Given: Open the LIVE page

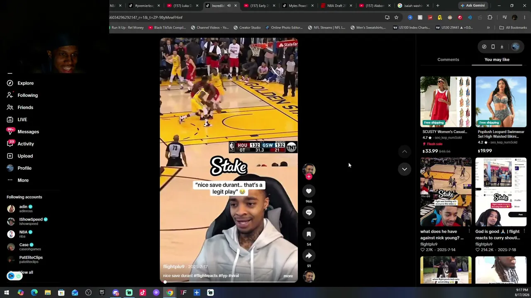Looking at the screenshot, I should point(17,120).
